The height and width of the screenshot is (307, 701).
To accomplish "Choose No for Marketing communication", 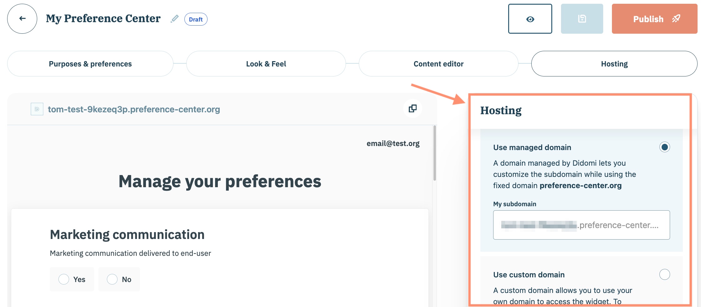I will pos(112,279).
